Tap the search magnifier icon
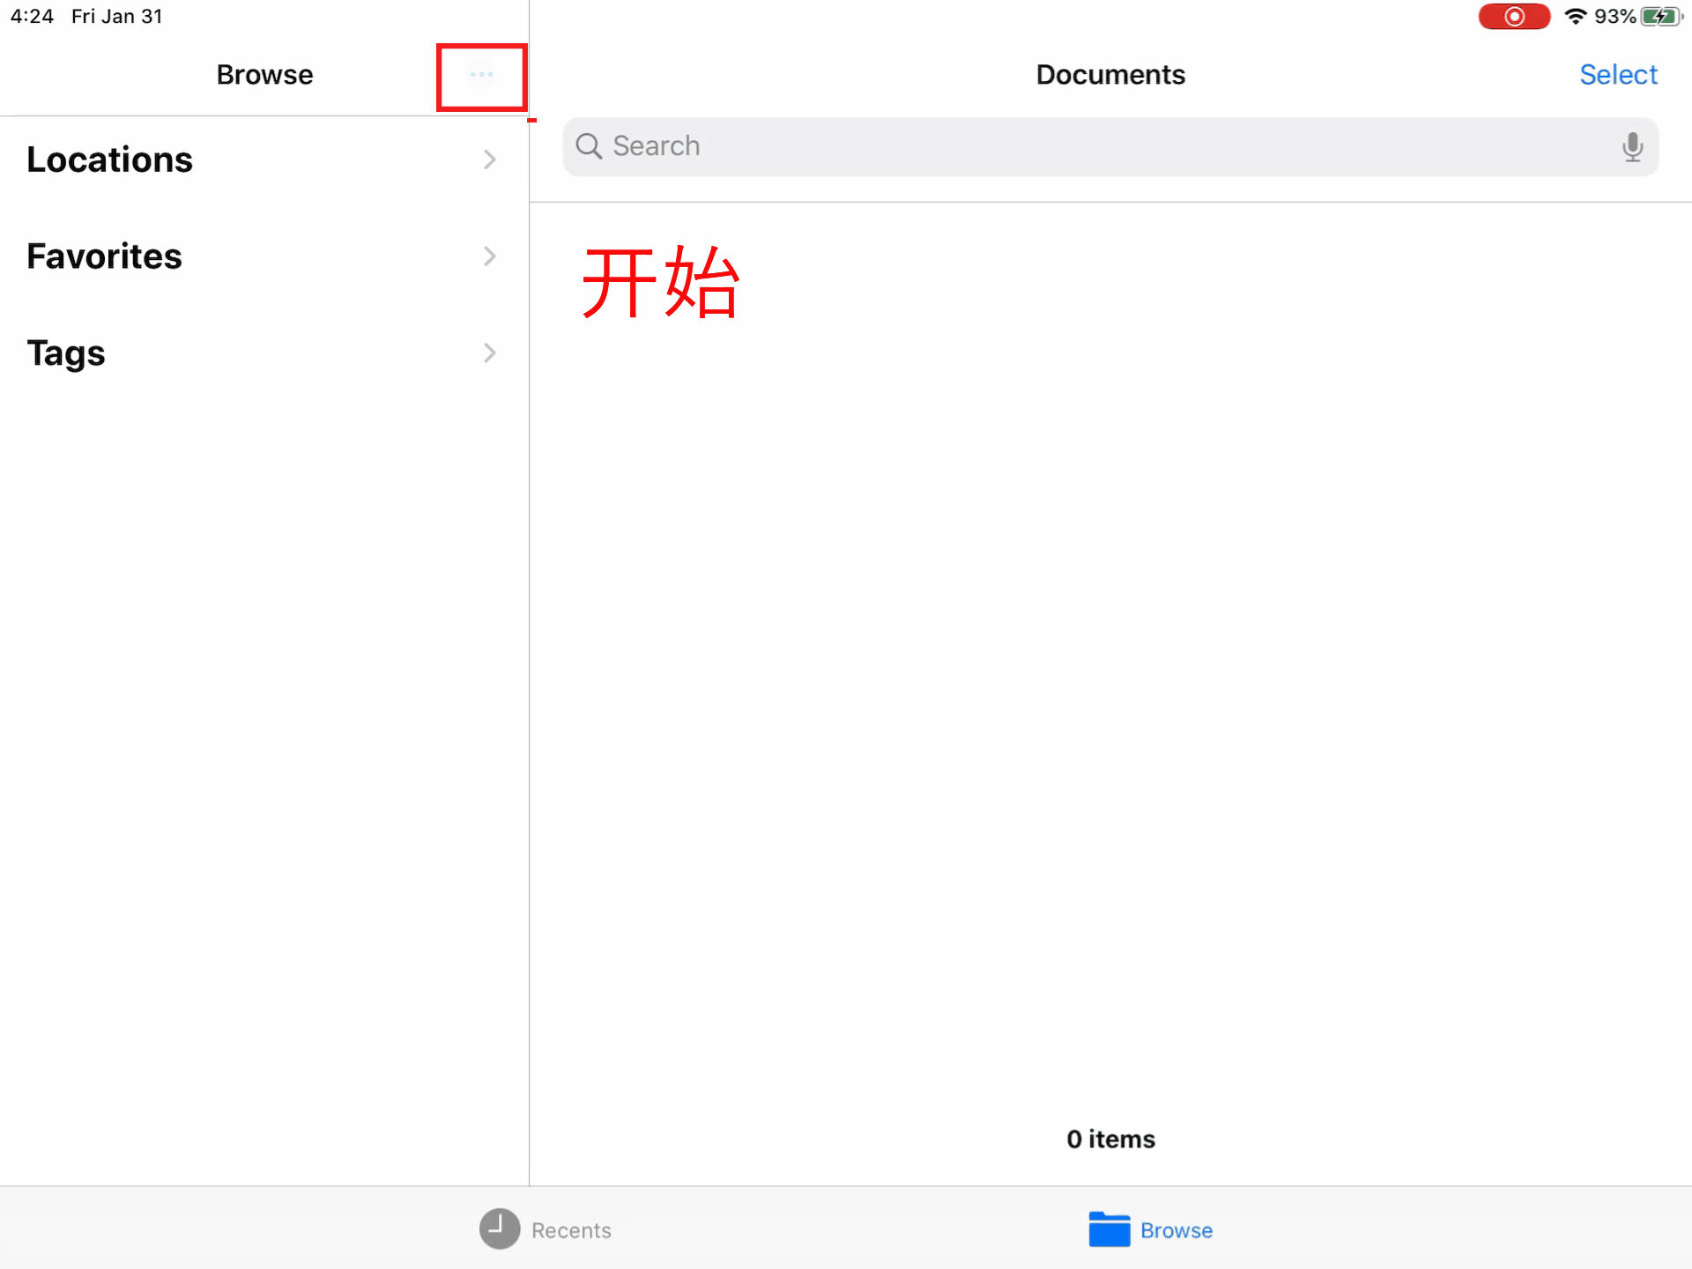 point(588,146)
